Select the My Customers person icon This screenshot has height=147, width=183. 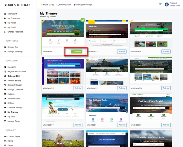coord(5,18)
